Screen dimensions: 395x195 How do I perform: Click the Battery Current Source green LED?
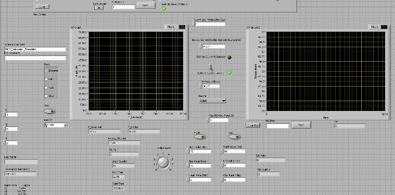point(230,73)
